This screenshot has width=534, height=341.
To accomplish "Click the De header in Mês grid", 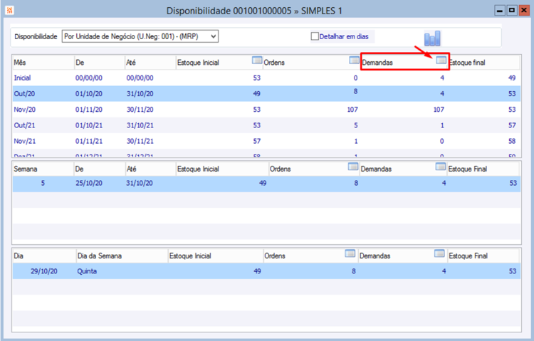I will coord(100,63).
